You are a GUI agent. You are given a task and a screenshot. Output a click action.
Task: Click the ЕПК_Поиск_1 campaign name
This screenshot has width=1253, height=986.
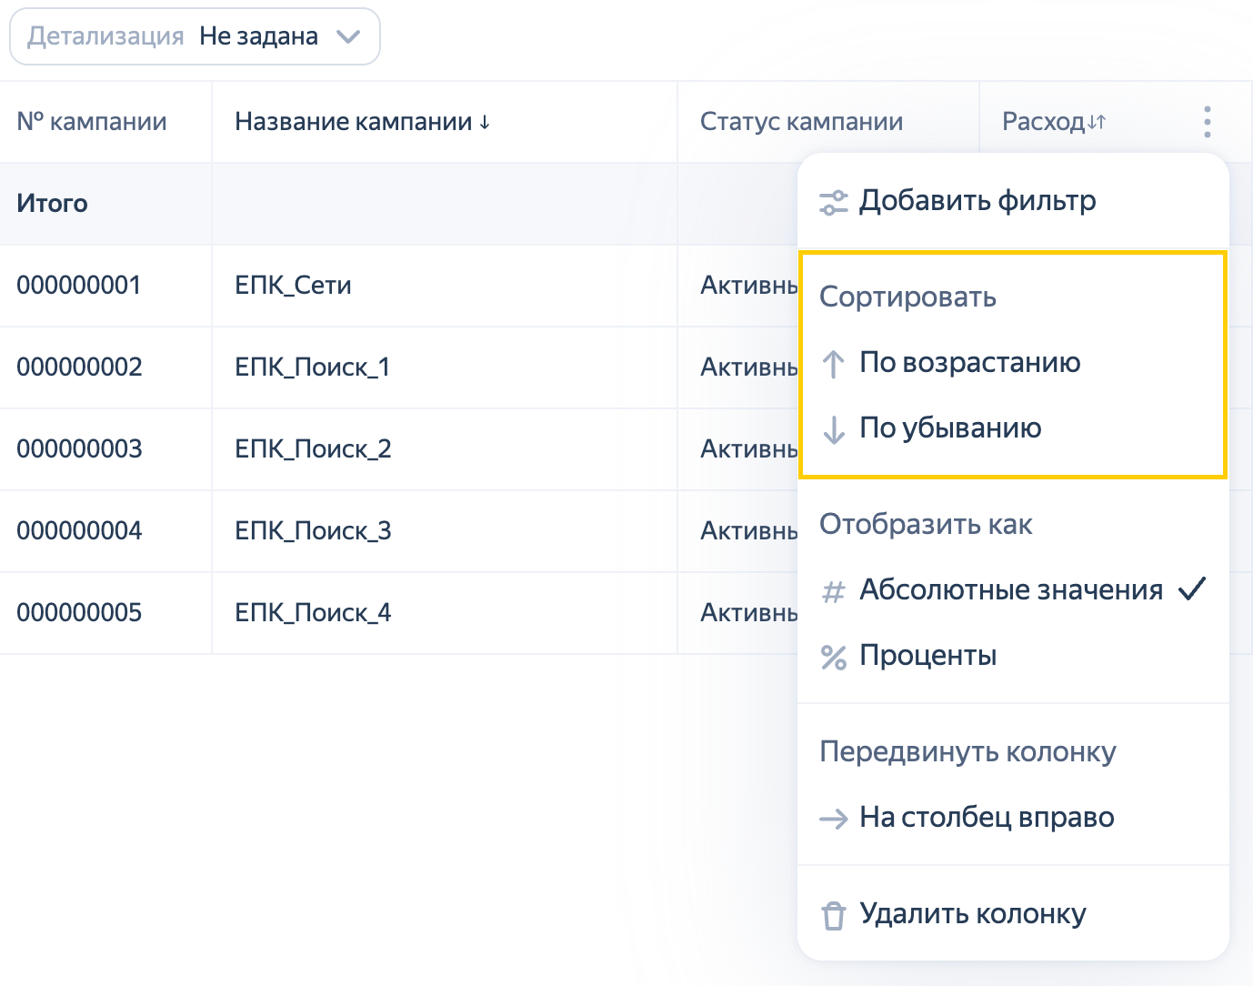[312, 367]
